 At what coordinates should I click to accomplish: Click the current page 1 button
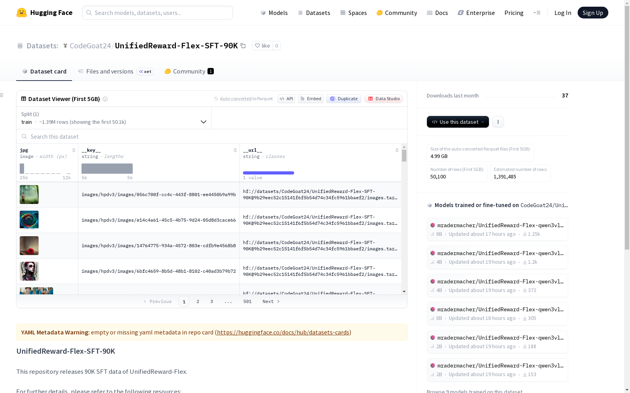184,301
